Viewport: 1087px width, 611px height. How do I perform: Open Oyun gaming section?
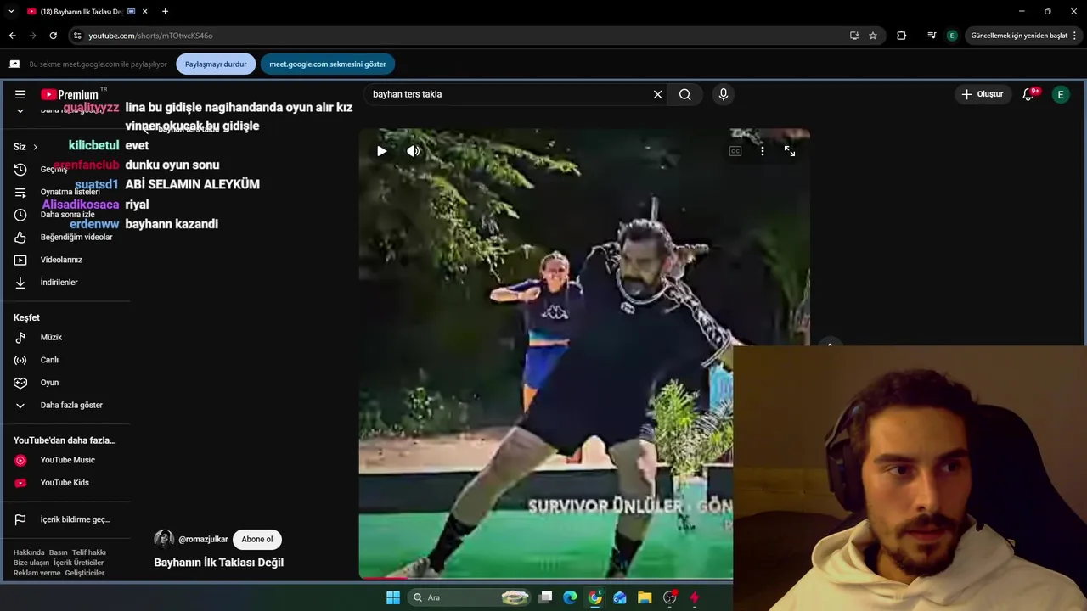coord(49,383)
